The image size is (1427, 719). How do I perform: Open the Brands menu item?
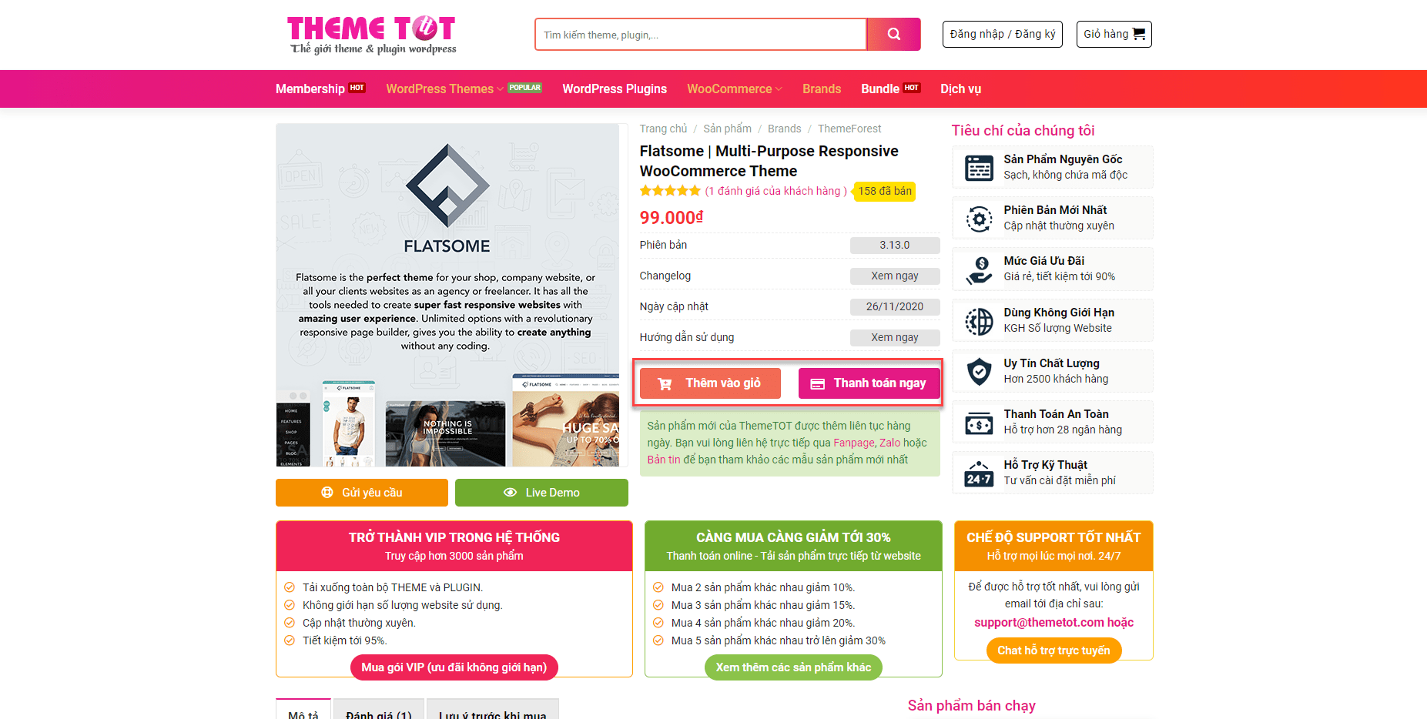pos(822,89)
